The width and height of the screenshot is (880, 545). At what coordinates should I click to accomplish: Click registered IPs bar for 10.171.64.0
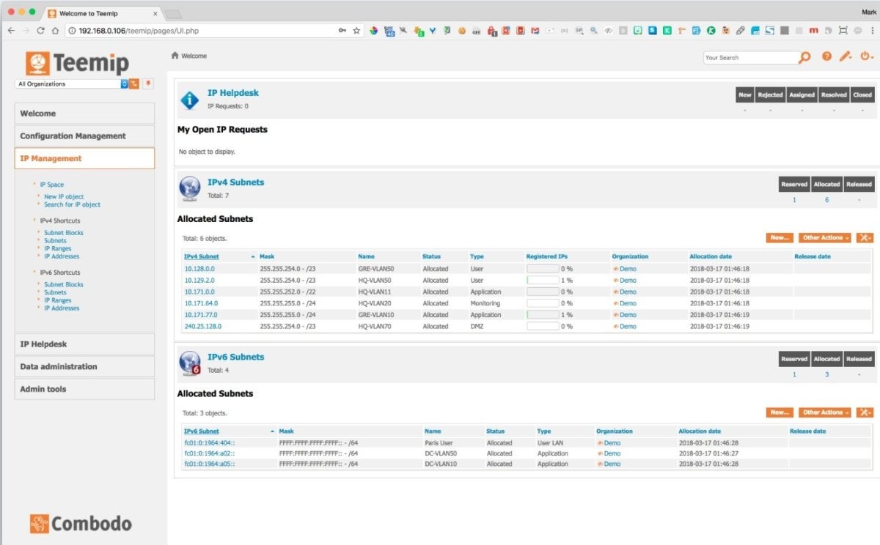pyautogui.click(x=543, y=303)
